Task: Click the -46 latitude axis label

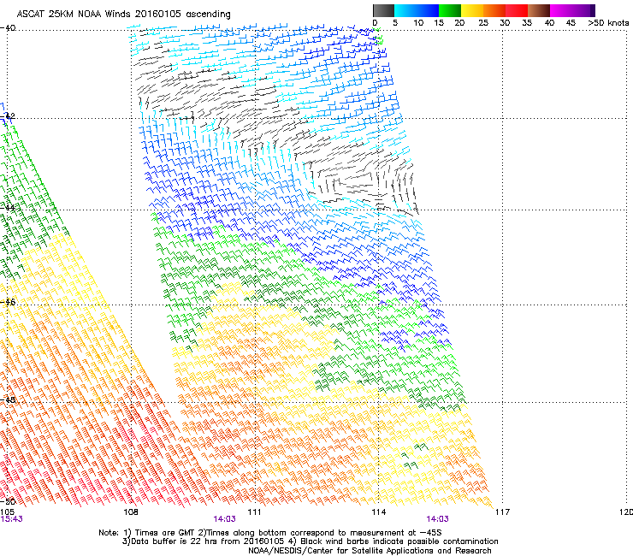Action: click(x=8, y=302)
